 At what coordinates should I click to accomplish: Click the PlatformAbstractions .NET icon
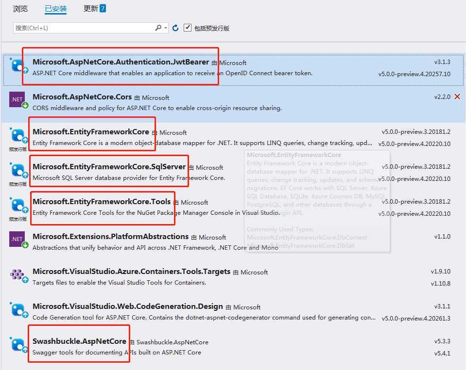pyautogui.click(x=19, y=240)
